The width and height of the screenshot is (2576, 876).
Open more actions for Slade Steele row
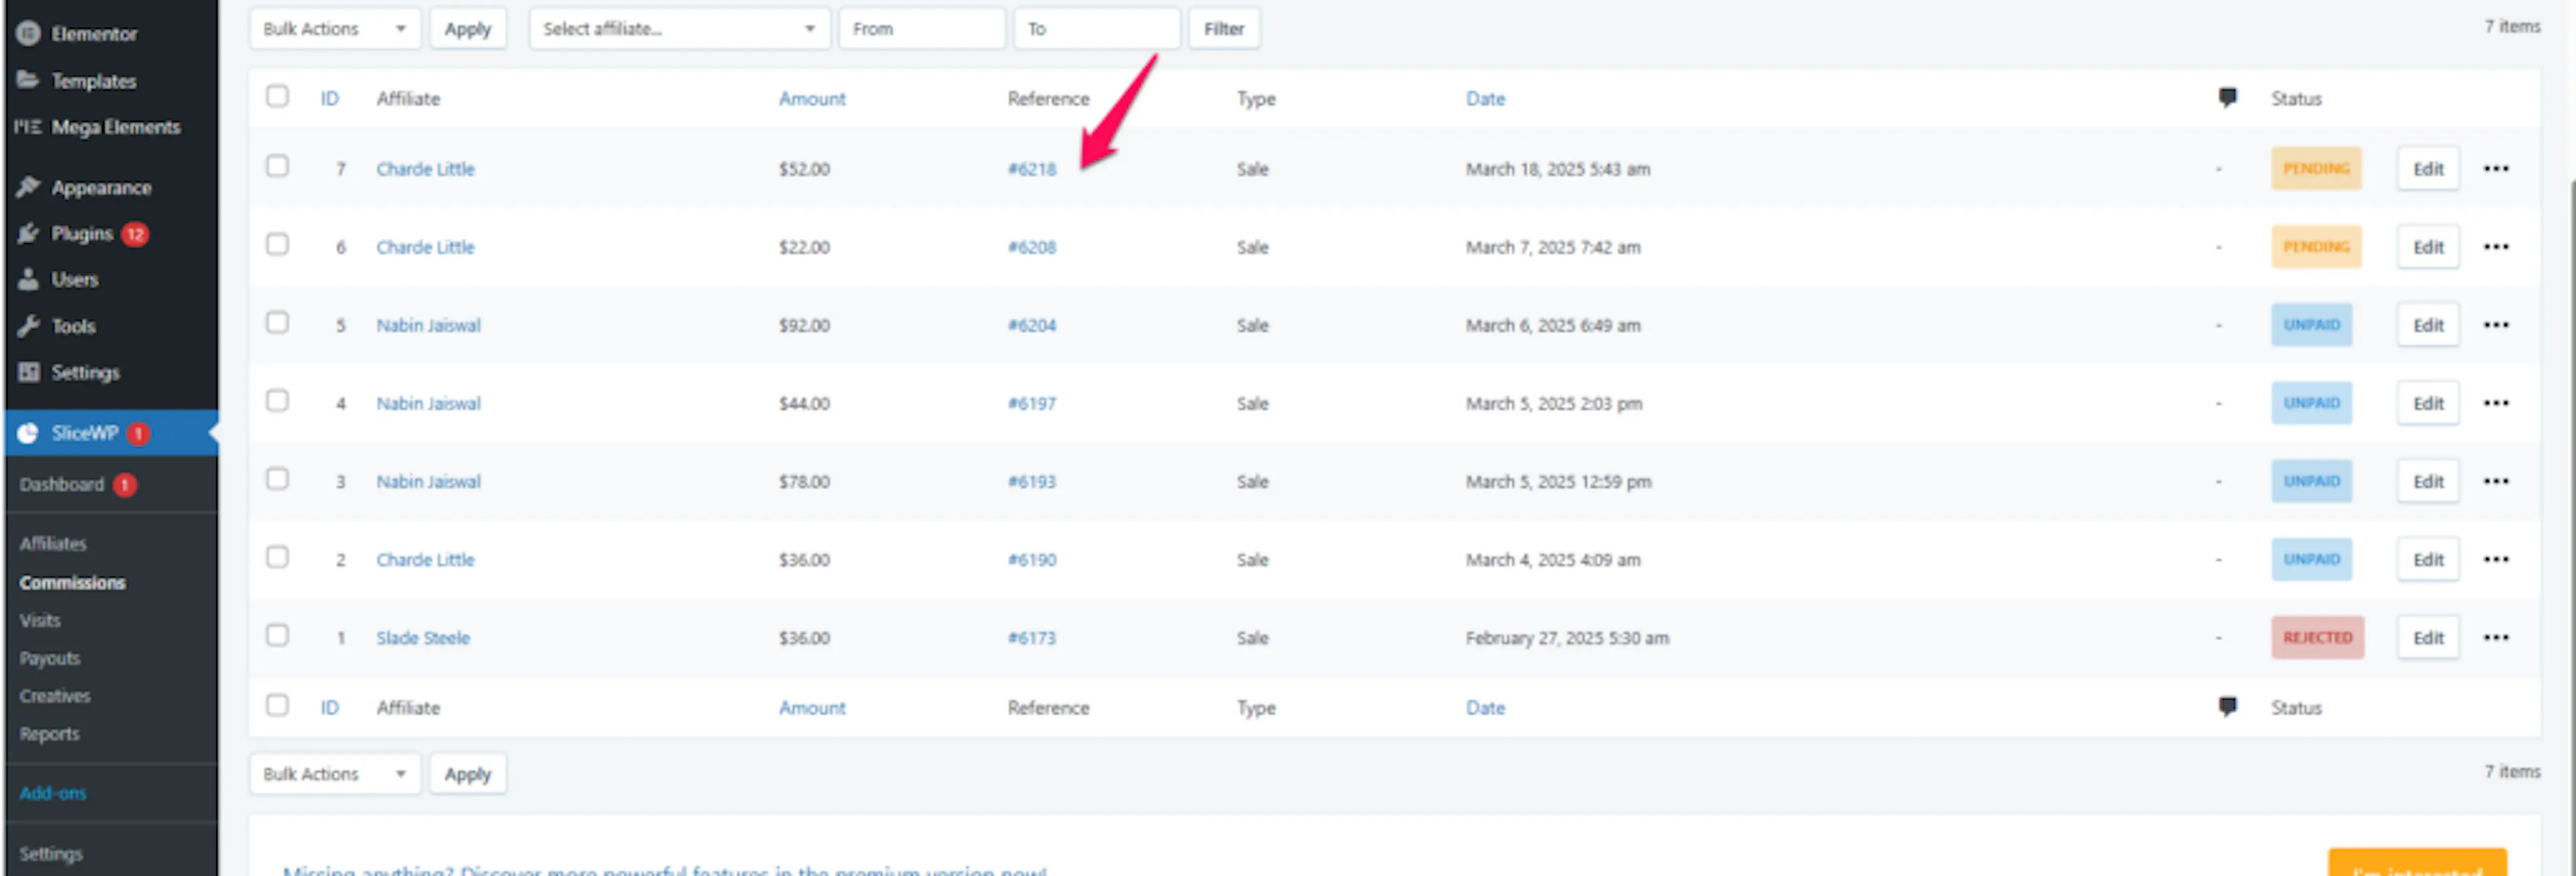click(x=2496, y=638)
